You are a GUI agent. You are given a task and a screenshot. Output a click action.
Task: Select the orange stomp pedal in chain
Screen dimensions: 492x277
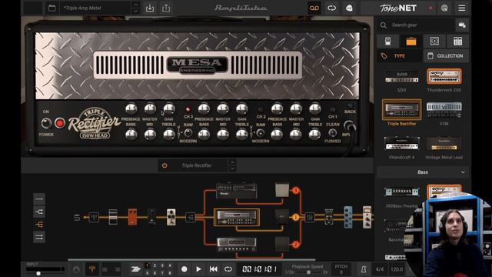[x=132, y=217]
